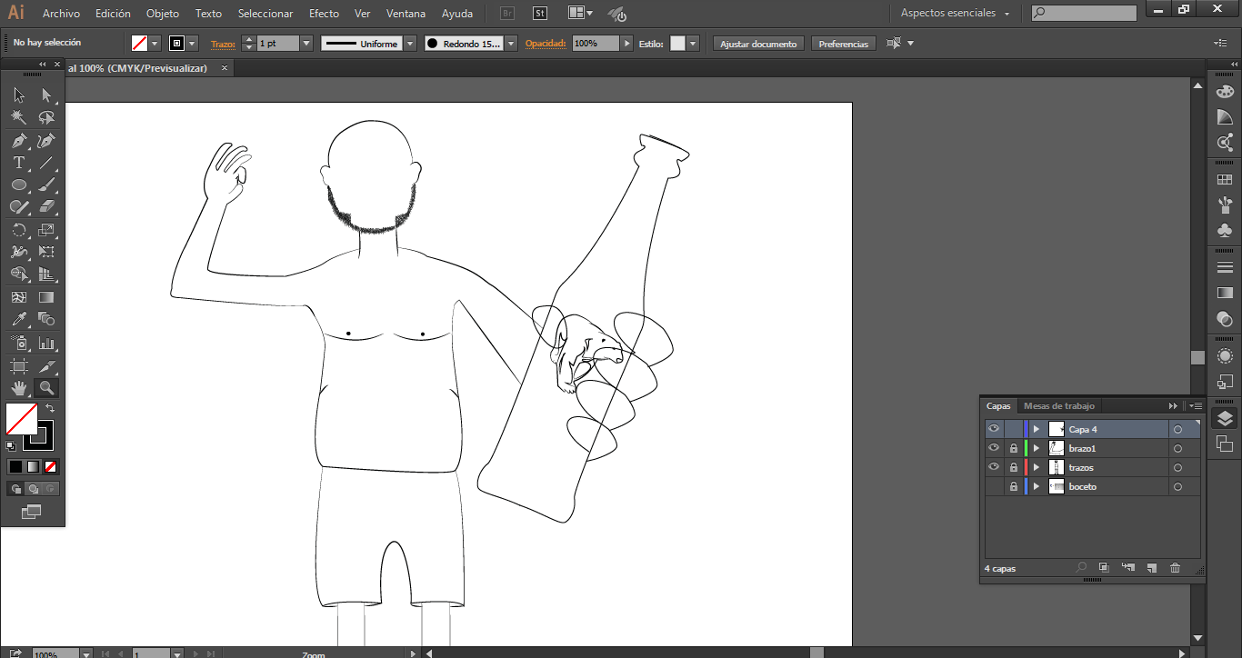Expand the Capa 4 layer contents
The height and width of the screenshot is (658, 1242).
pos(1037,429)
